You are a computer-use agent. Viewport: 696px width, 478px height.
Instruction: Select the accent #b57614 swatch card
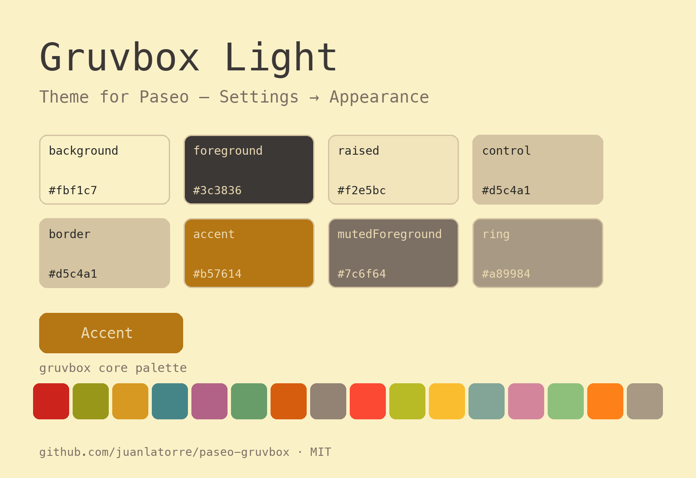click(x=249, y=253)
